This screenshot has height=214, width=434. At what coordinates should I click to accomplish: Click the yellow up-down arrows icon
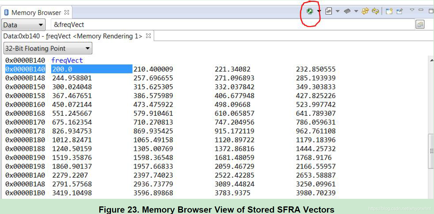(365, 11)
